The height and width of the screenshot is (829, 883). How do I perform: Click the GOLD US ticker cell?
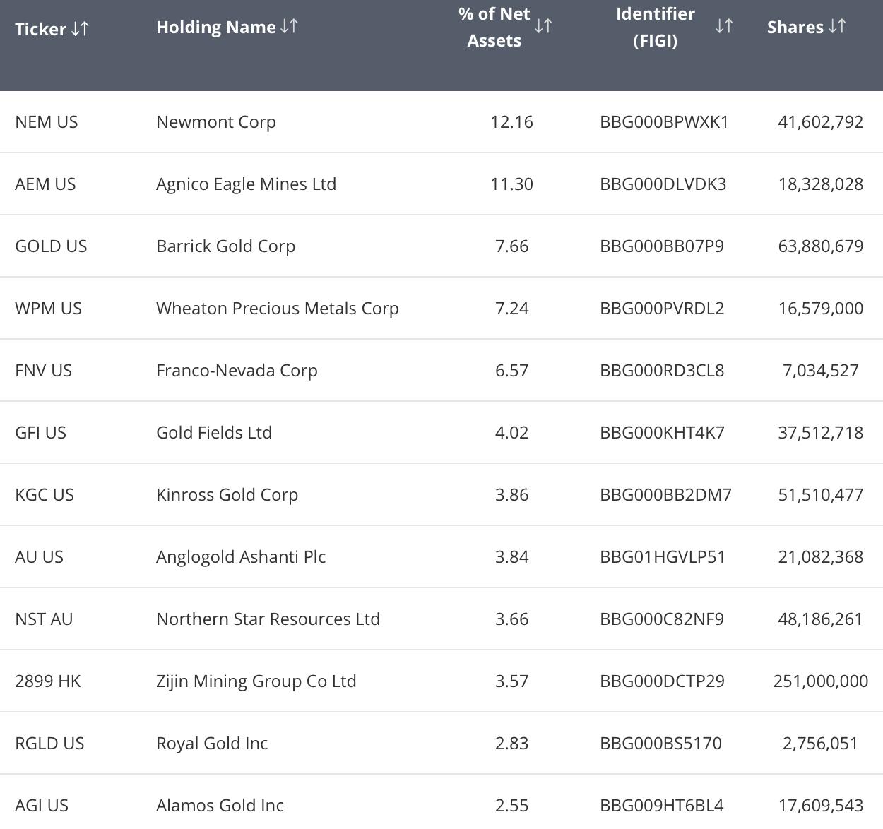[51, 246]
